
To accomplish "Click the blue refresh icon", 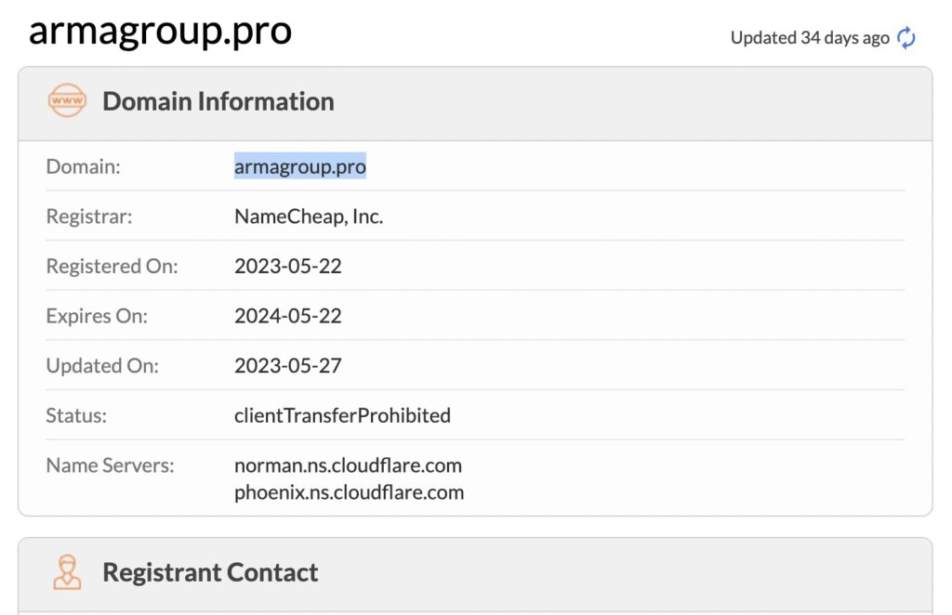I will 906,37.
